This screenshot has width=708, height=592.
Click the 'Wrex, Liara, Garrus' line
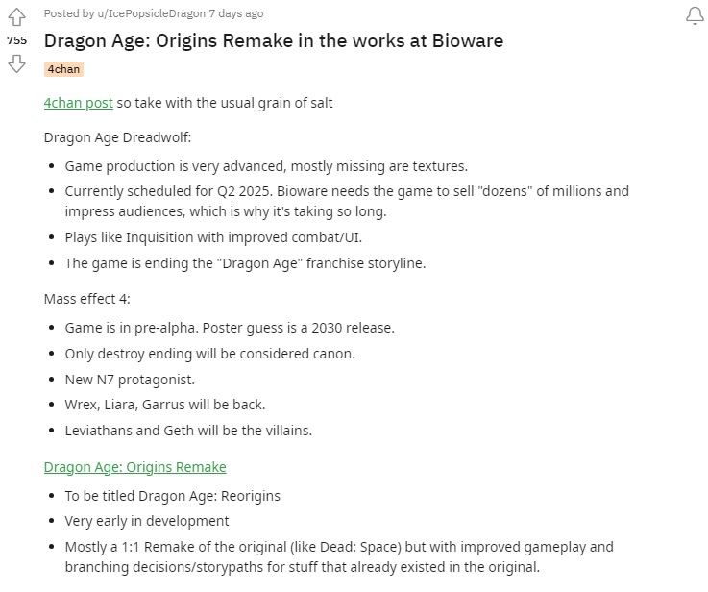click(x=165, y=405)
